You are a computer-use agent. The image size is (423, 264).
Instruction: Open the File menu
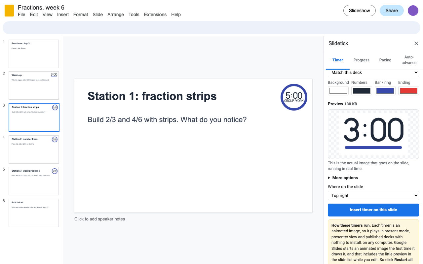pos(21,15)
